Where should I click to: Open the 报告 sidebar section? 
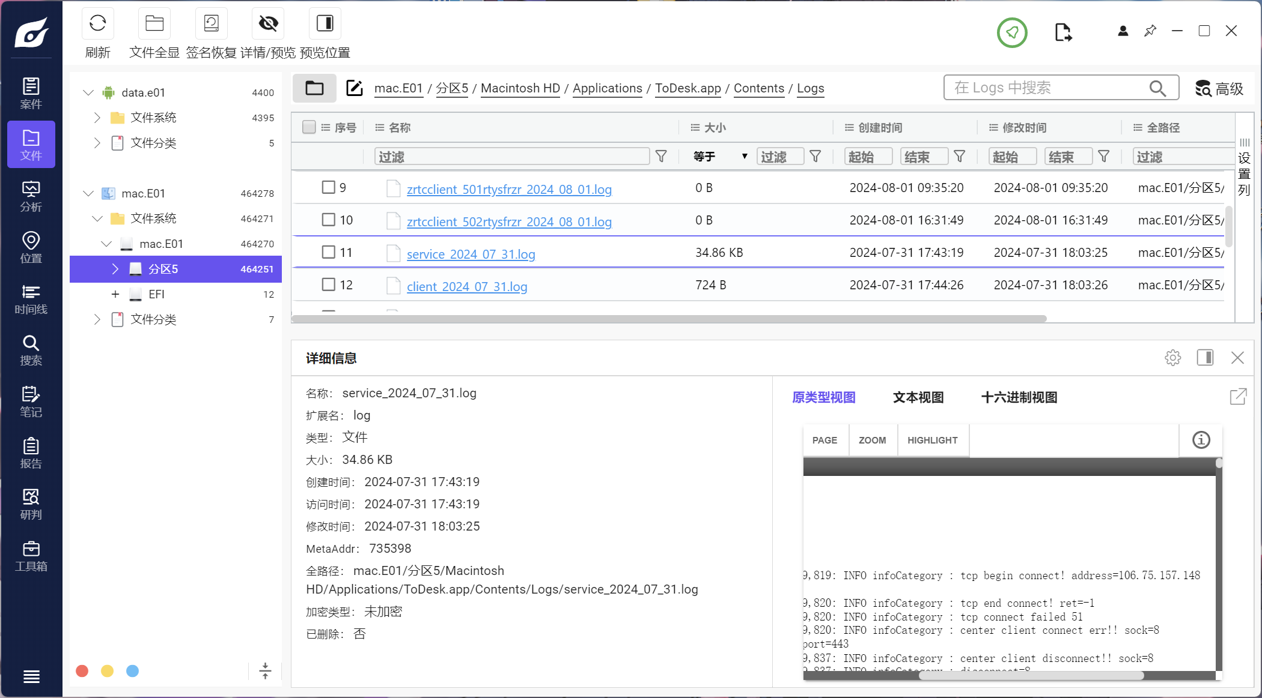31,453
